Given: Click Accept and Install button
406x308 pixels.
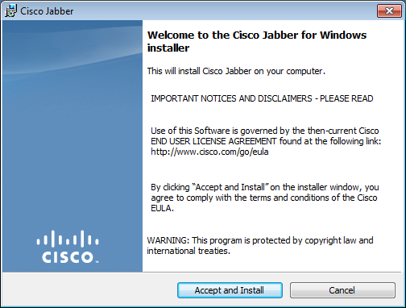Looking at the screenshot, I should [x=230, y=290].
